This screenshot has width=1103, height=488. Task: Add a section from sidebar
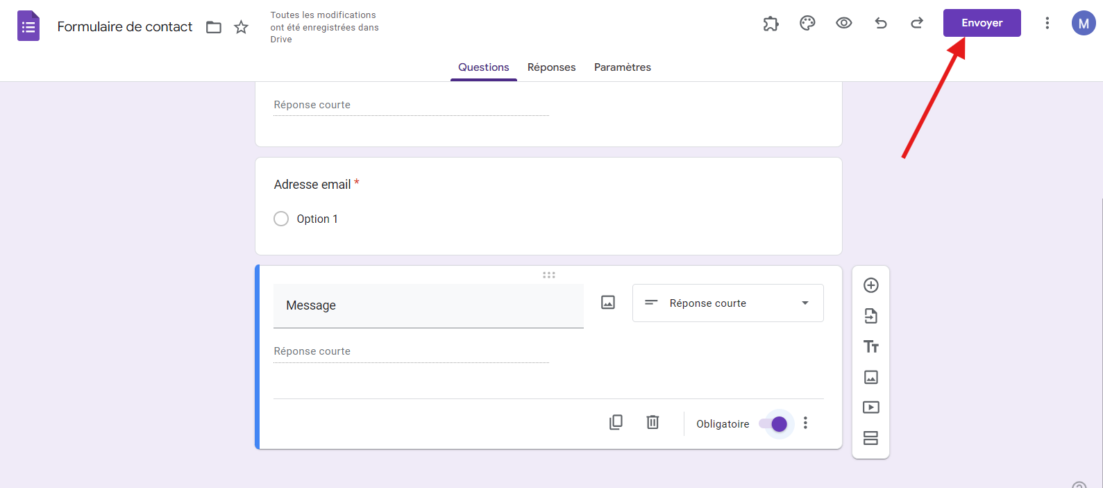tap(871, 438)
